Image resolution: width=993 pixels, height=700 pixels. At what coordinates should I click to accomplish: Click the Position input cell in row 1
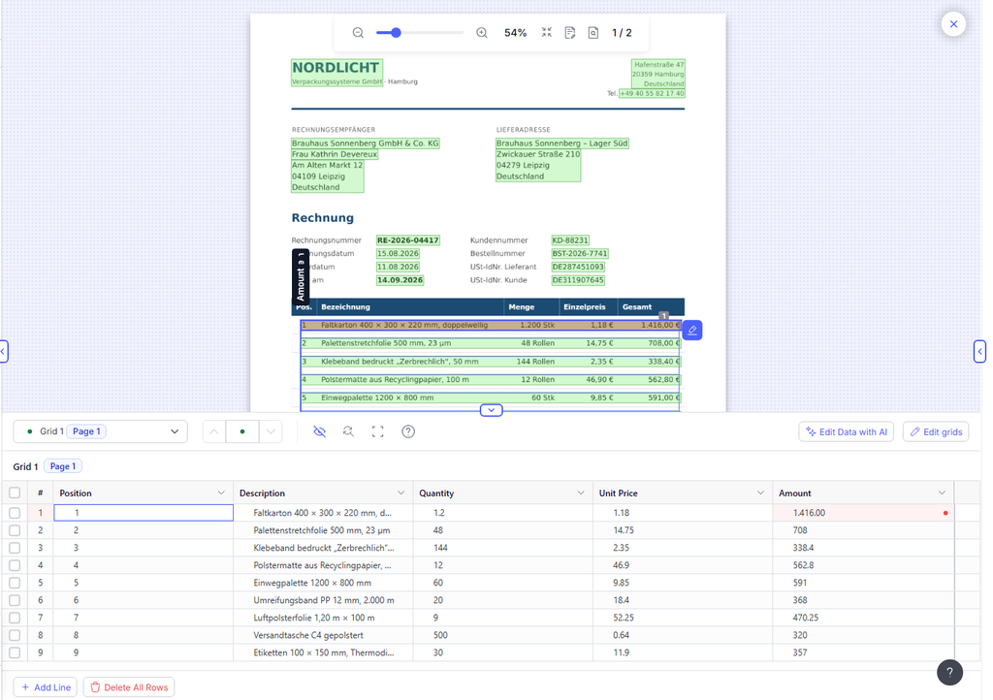(144, 513)
